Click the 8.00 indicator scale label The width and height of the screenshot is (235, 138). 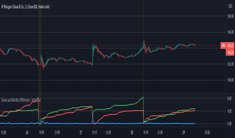point(229,98)
